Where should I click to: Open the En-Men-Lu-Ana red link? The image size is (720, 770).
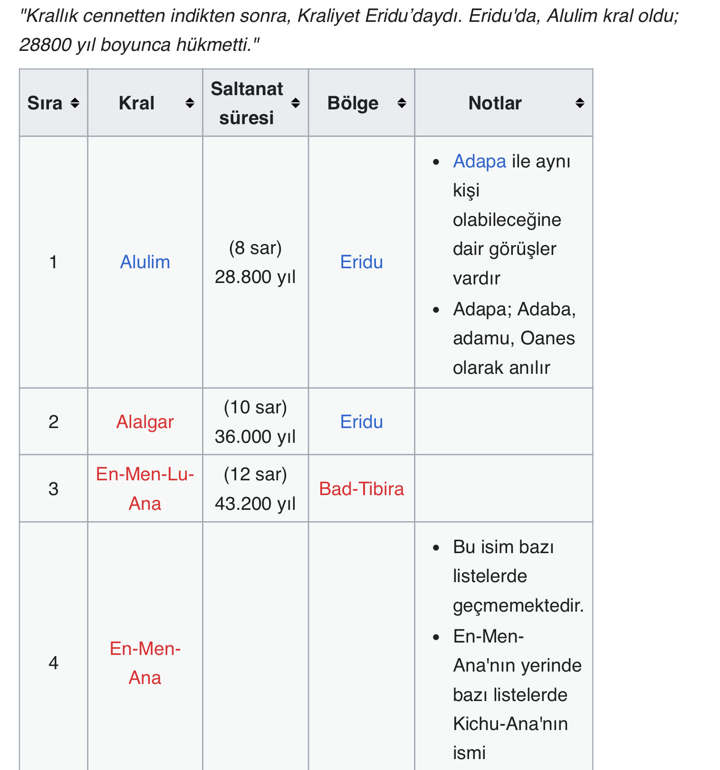coord(145,488)
